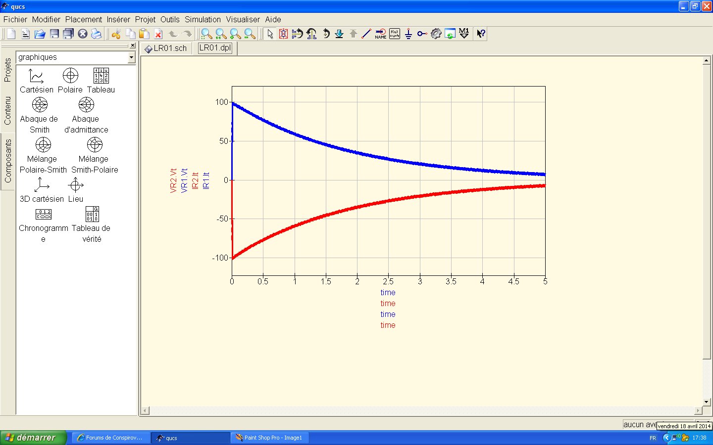
Task: Go into subcircuit with down arrow
Action: pyautogui.click(x=339, y=34)
